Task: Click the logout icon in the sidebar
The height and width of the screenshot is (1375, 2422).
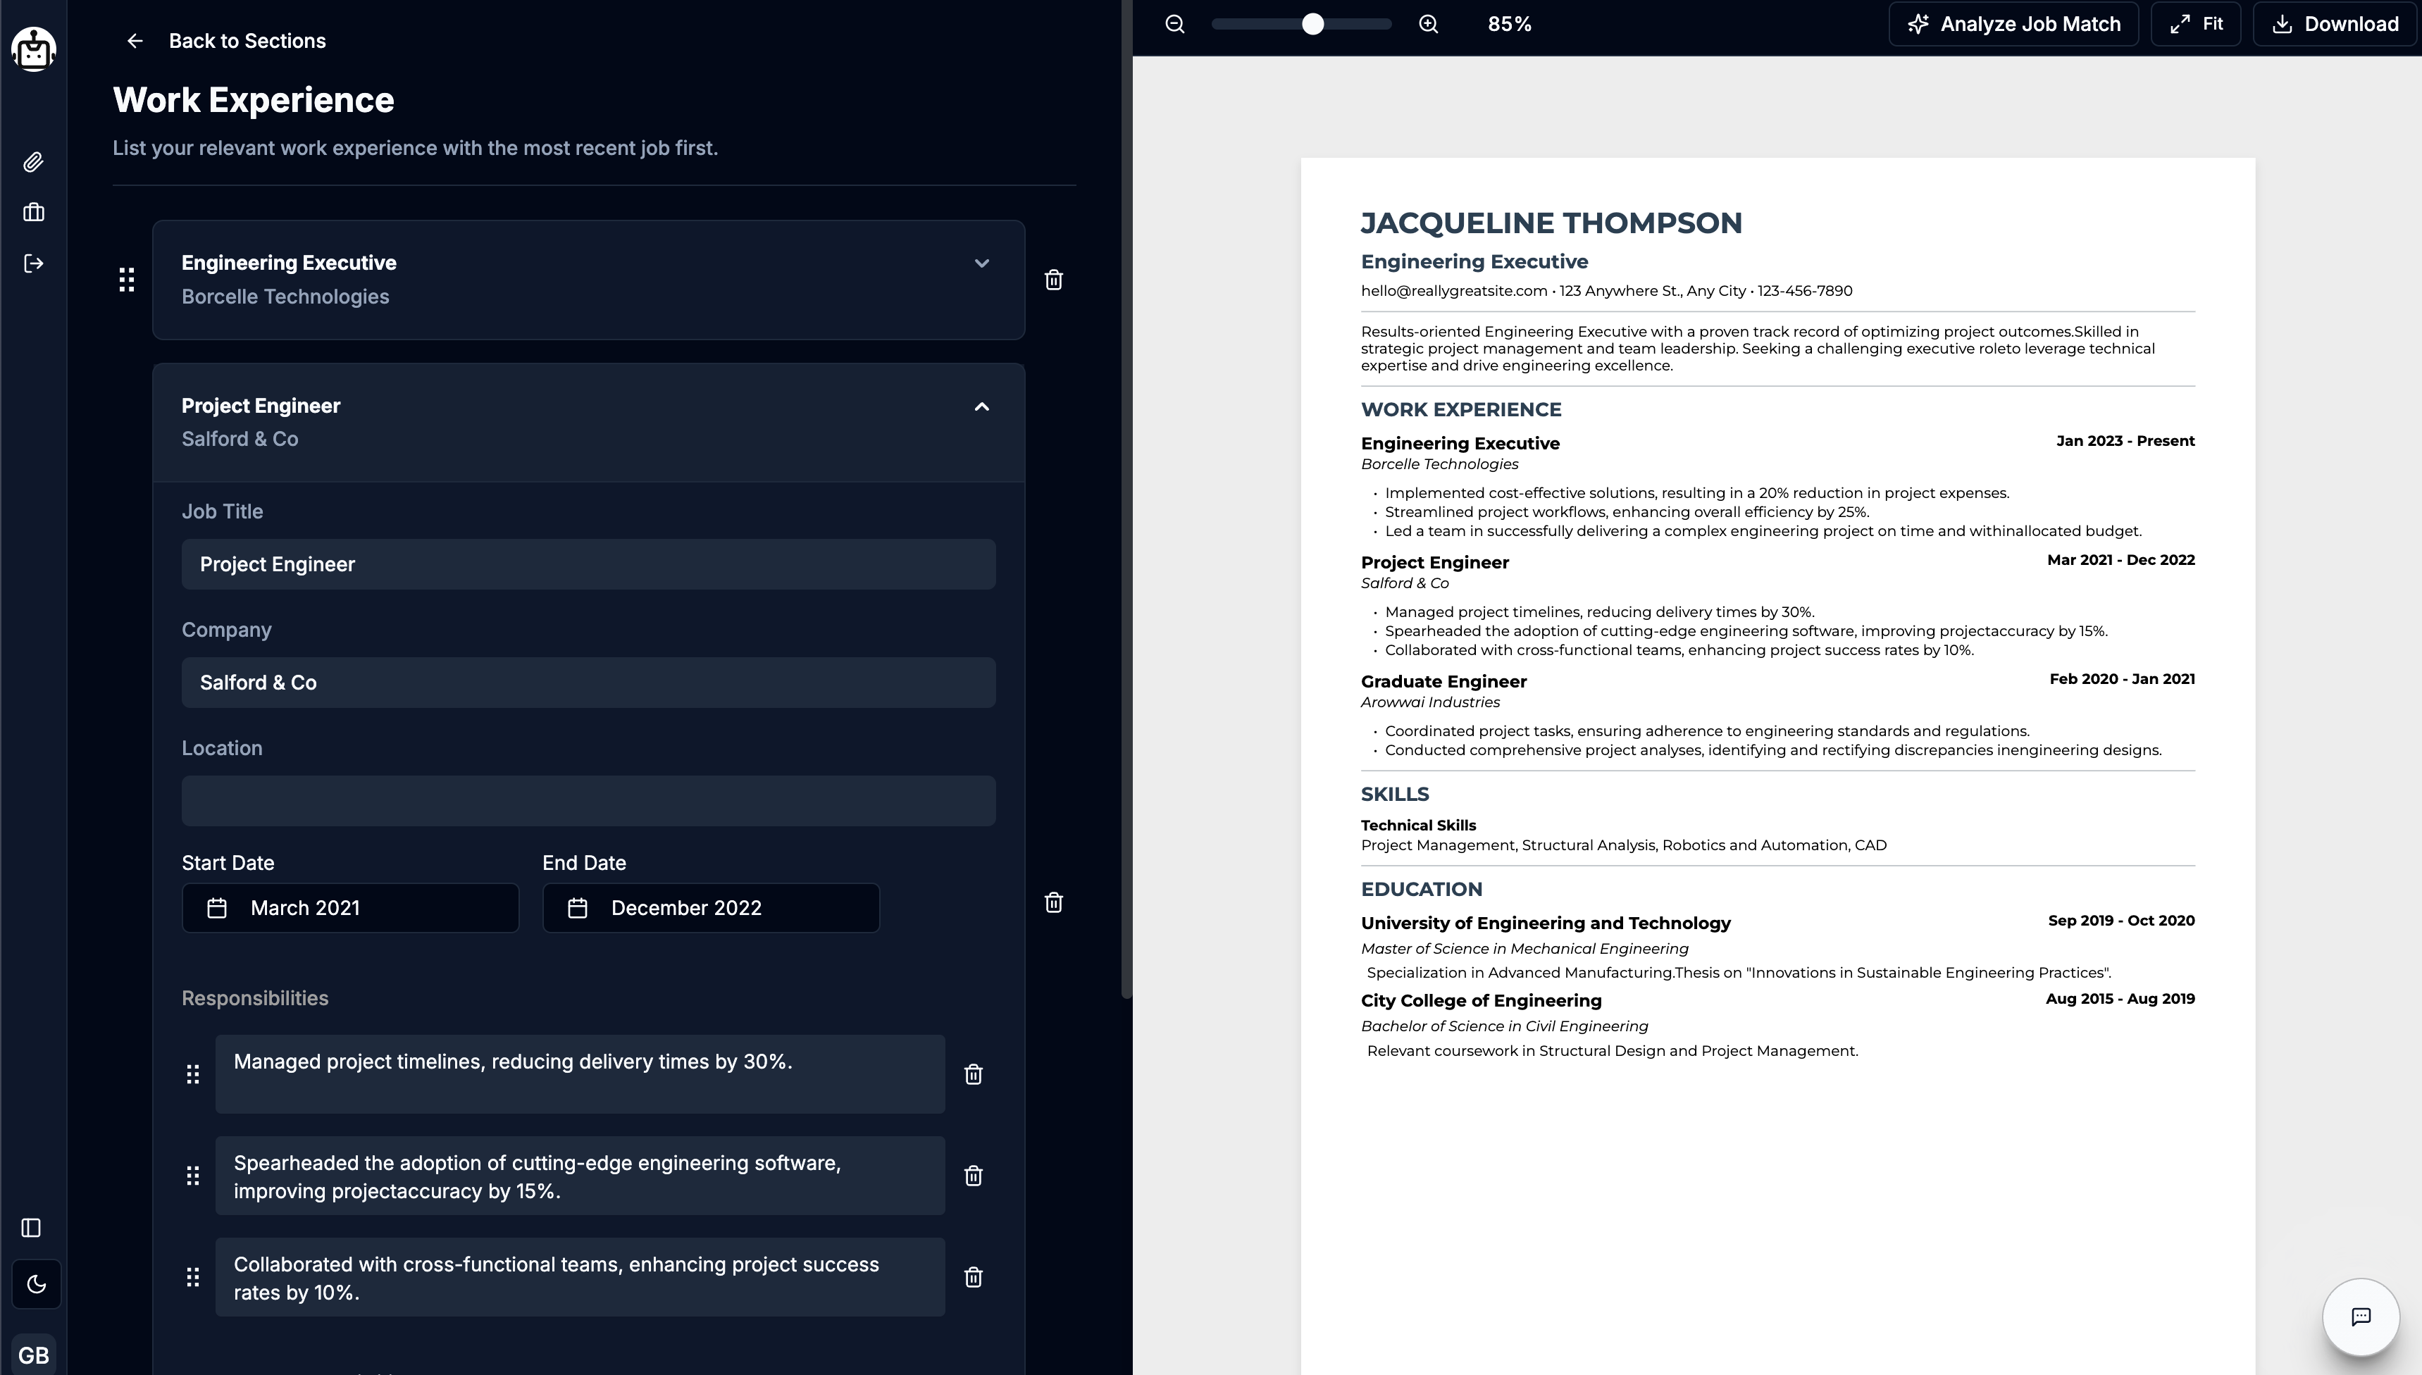Action: click(x=33, y=263)
